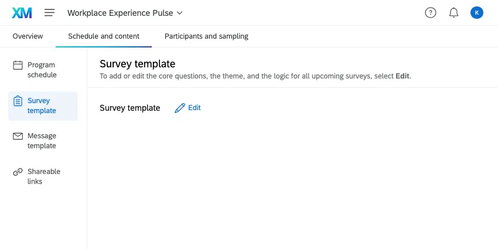Open the hamburger navigation menu
This screenshot has width=498, height=249.
coord(49,13)
